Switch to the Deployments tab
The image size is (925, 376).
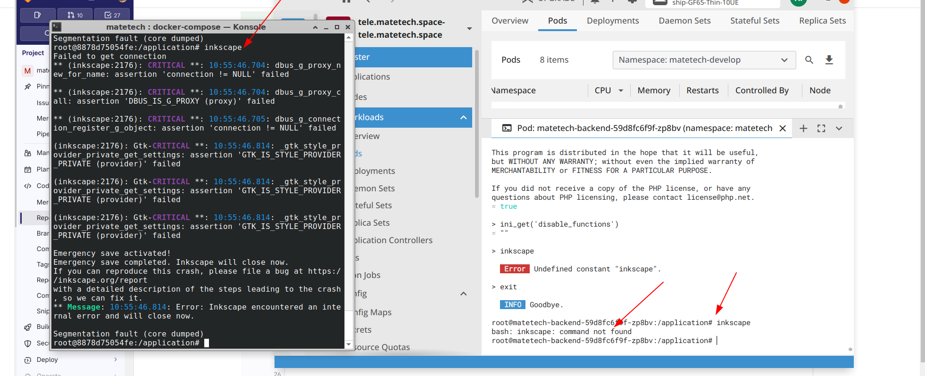point(613,21)
